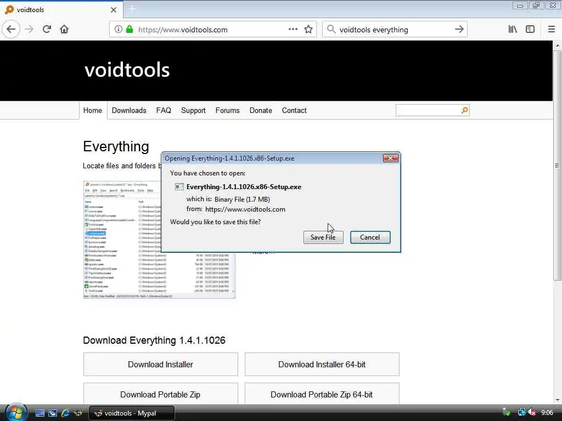
Task: Click the voidtools site search field
Action: [x=428, y=110]
